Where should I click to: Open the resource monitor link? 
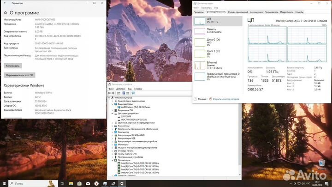(x=225, y=99)
